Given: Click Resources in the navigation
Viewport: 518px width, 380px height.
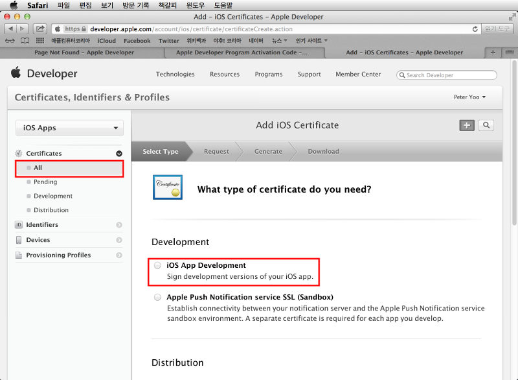Looking at the screenshot, I should (x=225, y=74).
